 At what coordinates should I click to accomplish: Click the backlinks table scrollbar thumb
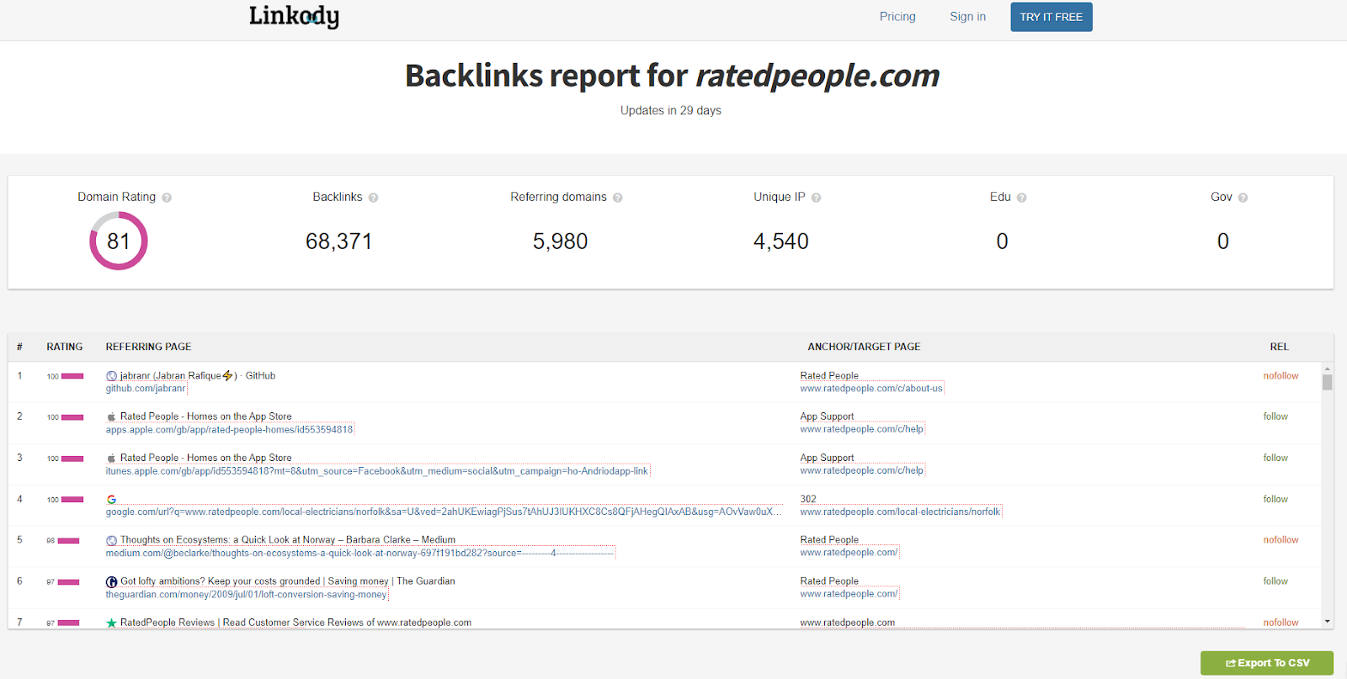pos(1328,383)
